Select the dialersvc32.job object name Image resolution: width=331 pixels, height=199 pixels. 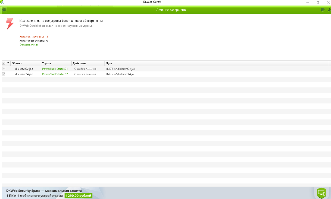pyautogui.click(x=24, y=69)
